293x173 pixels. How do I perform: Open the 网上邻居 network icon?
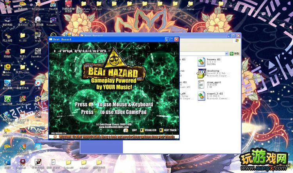tap(7, 37)
